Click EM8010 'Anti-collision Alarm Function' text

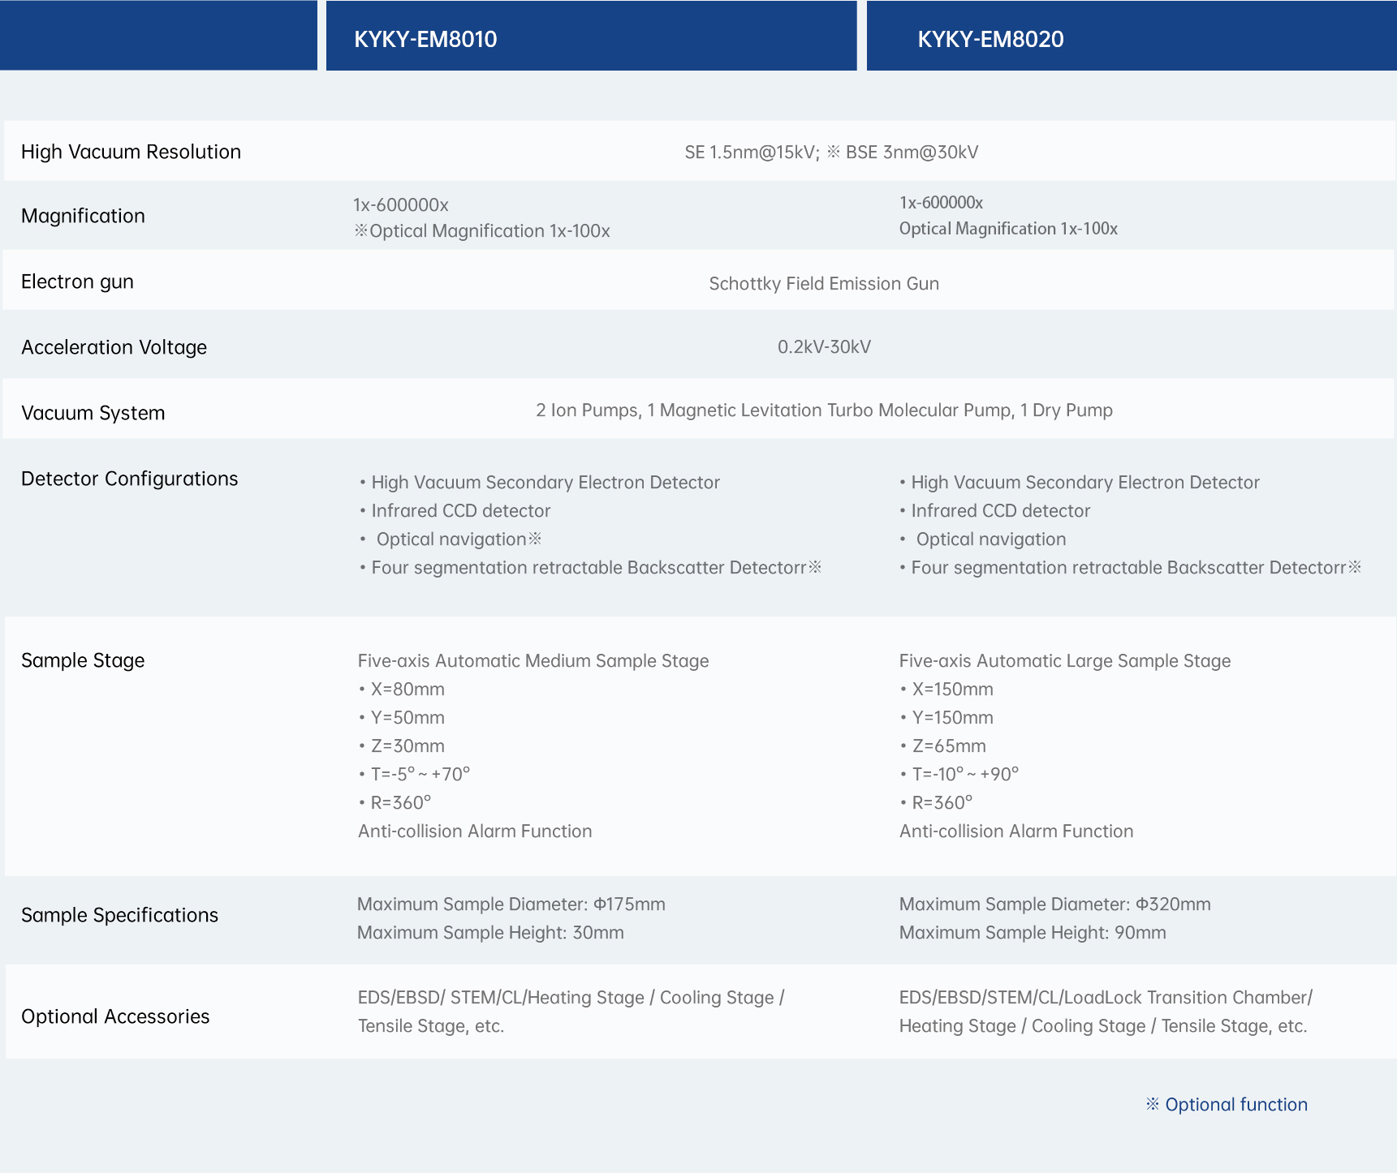coord(475,831)
